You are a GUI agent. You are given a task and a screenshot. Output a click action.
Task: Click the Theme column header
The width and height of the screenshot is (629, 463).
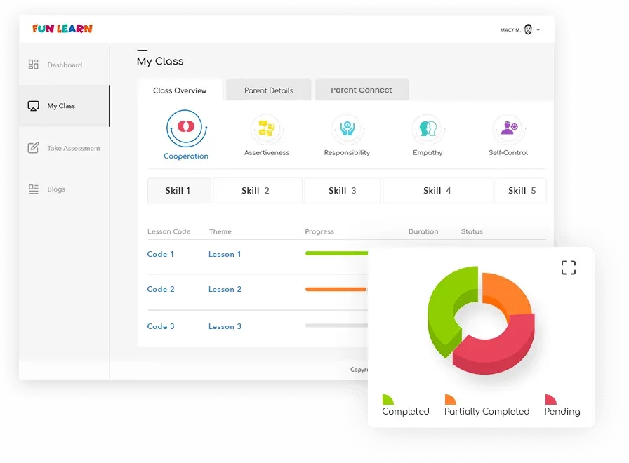(x=220, y=231)
